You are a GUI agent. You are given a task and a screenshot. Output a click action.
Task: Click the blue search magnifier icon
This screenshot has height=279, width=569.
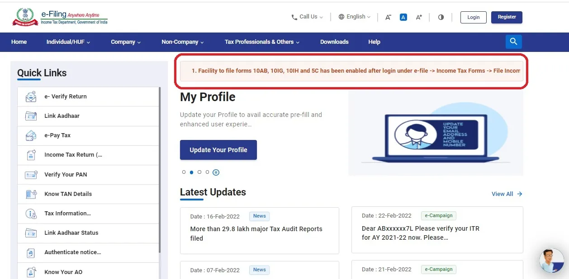pyautogui.click(x=513, y=42)
